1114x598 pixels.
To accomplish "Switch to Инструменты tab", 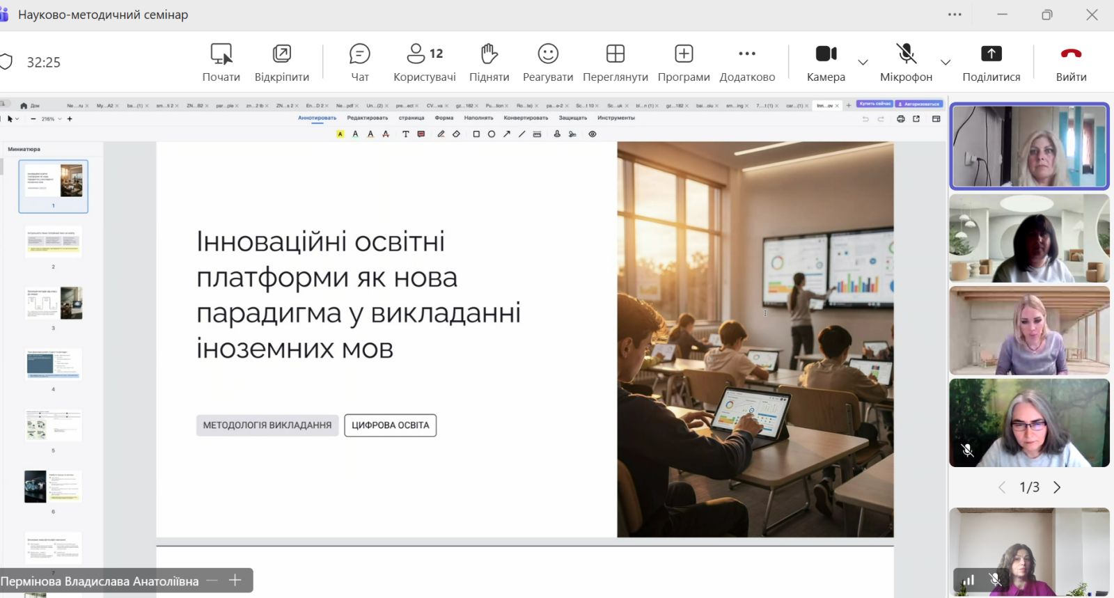I will 616,118.
